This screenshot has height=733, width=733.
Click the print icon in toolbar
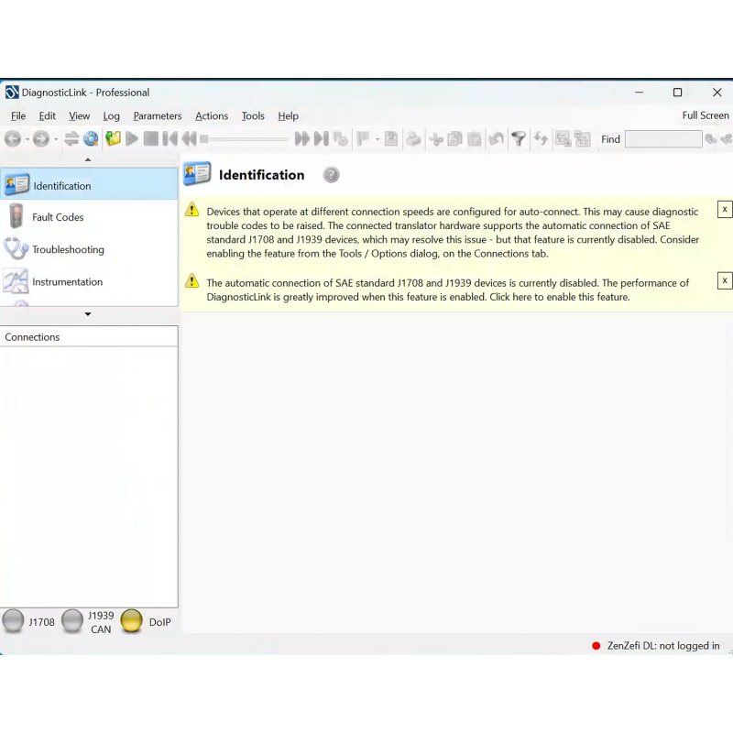tap(413, 139)
